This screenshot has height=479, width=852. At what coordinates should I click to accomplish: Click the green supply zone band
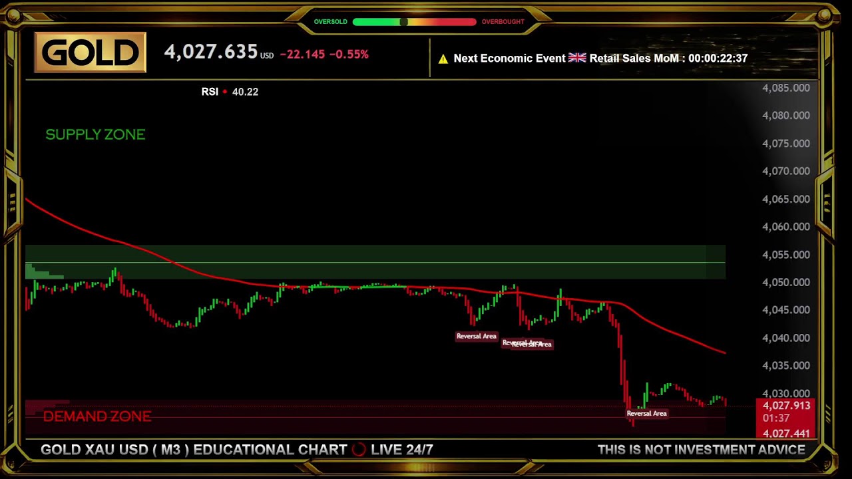pos(375,262)
